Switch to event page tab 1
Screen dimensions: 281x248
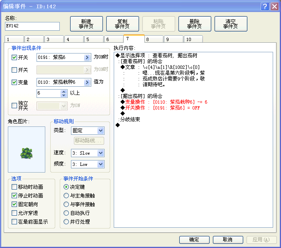coord(14,39)
